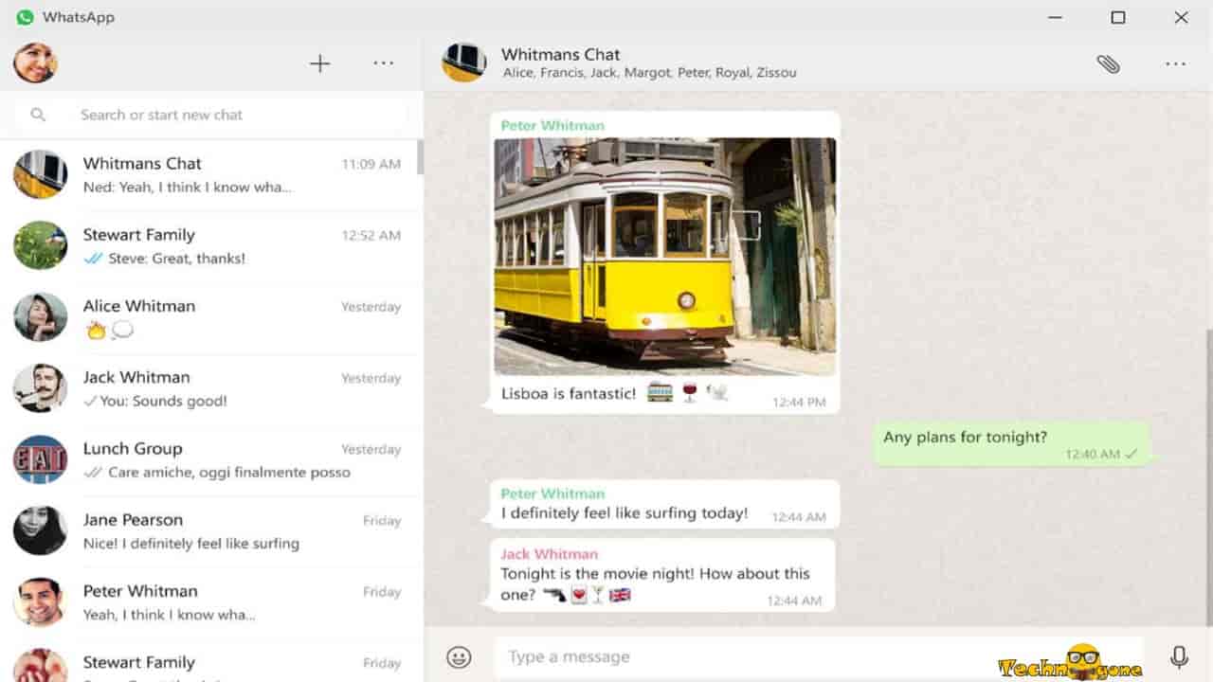Viewport: 1213px width, 682px height.
Task: Open the emoji picker smiley icon
Action: (x=459, y=656)
